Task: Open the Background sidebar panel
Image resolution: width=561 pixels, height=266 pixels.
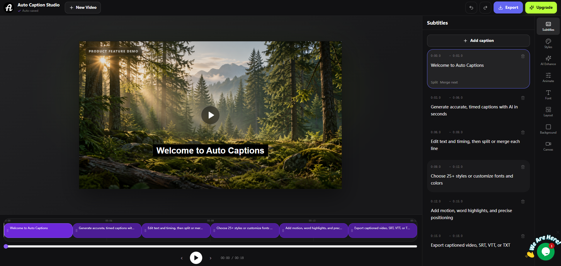Action: click(548, 129)
